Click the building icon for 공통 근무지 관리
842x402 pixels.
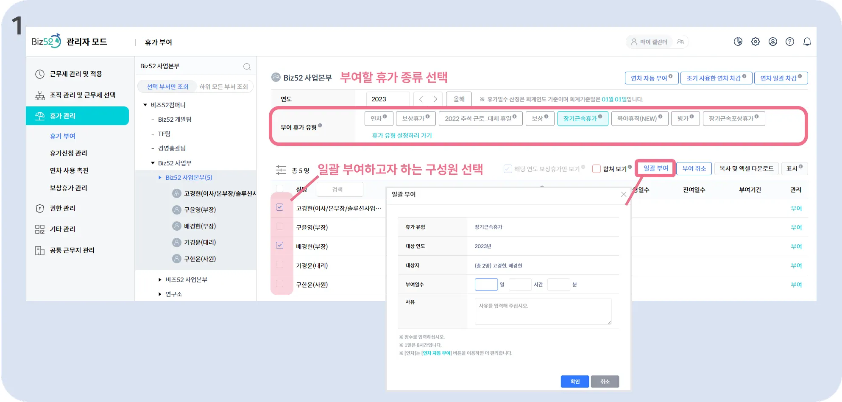click(x=40, y=251)
